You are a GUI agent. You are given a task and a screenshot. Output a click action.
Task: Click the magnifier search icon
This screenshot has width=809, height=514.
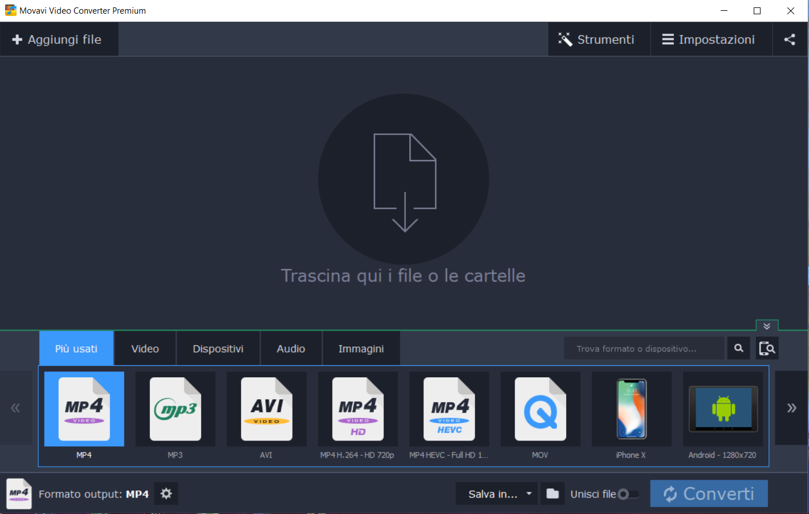(738, 348)
